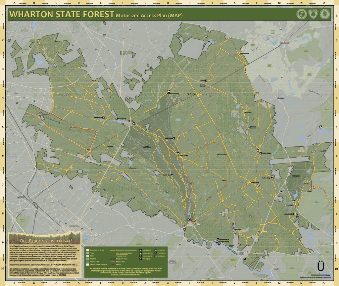Click the Designated Motorized Route legend line
The width and height of the screenshot is (339, 286).
click(x=113, y=250)
